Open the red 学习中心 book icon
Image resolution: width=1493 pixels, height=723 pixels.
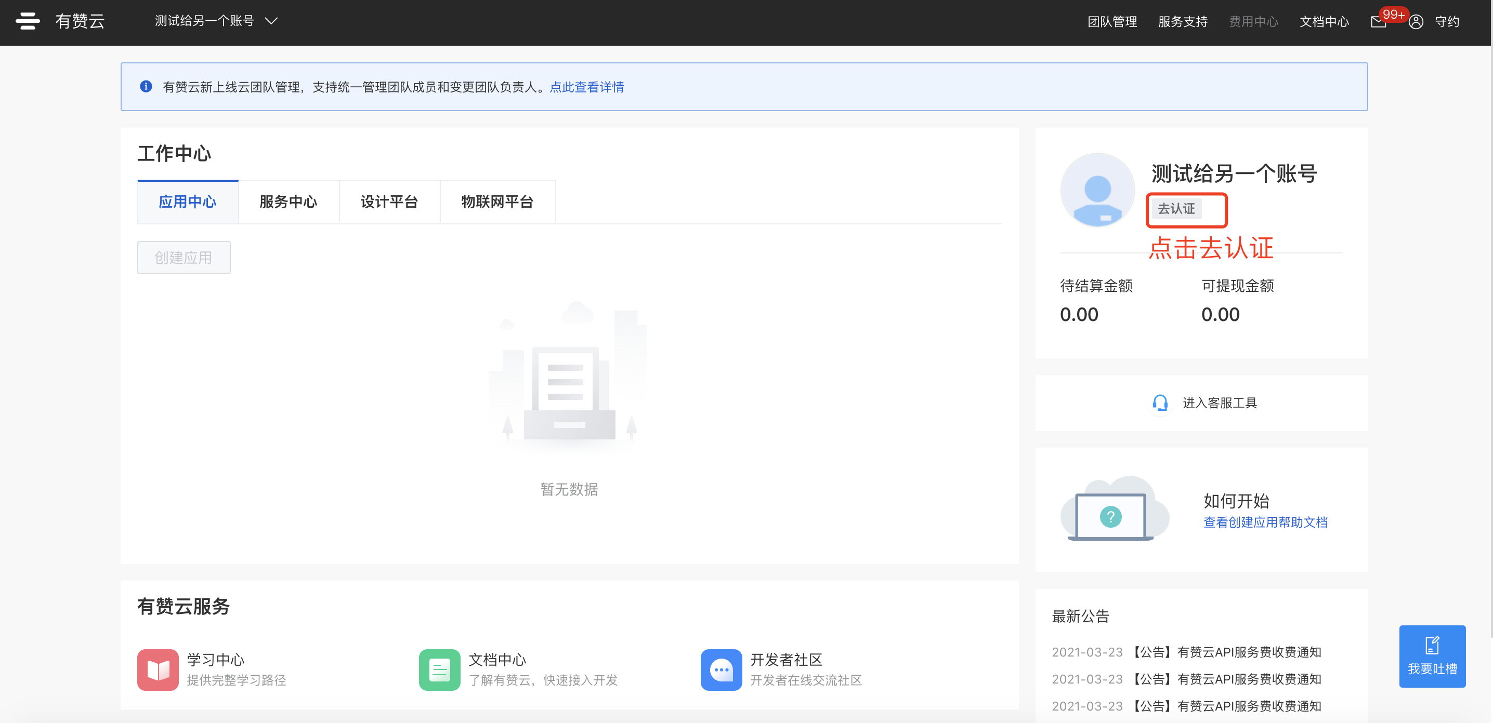click(158, 670)
